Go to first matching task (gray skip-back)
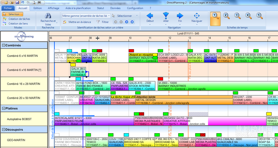The image size is (278, 148). (116, 22)
